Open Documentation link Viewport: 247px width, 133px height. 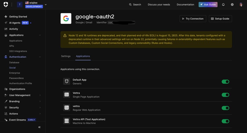pos(185,5)
